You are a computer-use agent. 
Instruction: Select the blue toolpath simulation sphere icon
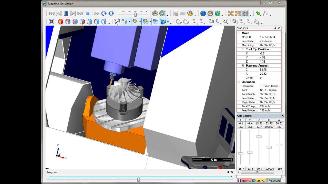pyautogui.click(x=203, y=14)
